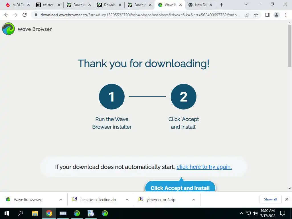Open the Windows Start menu
The image size is (292, 219).
point(7,213)
